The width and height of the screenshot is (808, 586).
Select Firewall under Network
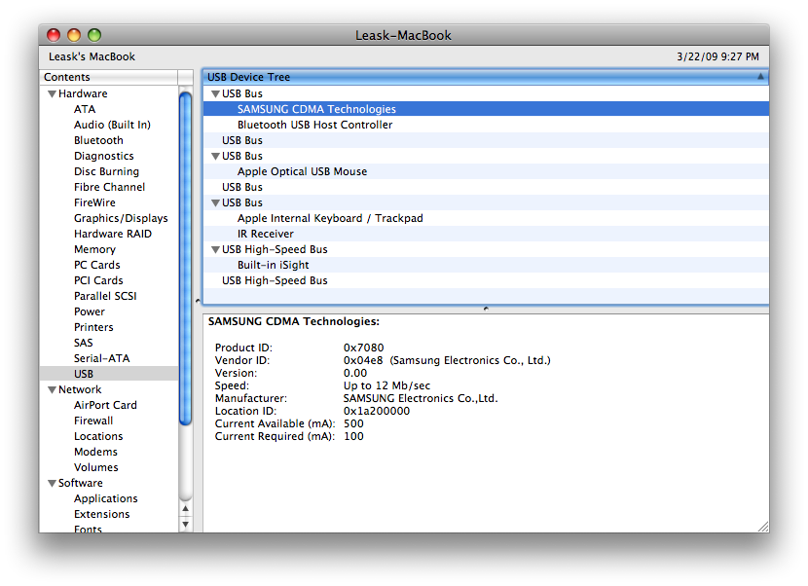tap(93, 421)
